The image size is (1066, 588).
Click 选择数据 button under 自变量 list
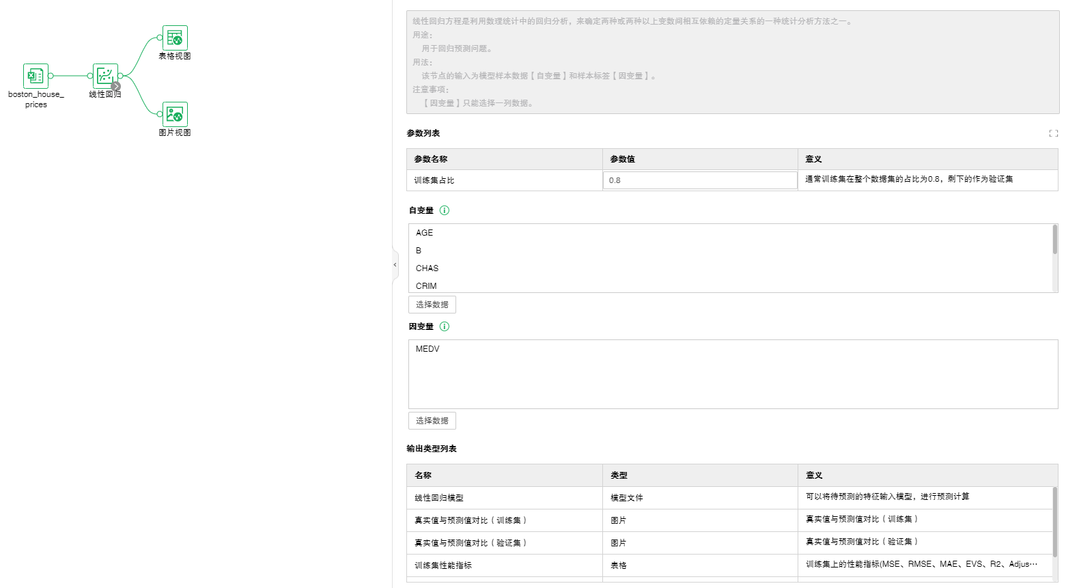tap(432, 305)
